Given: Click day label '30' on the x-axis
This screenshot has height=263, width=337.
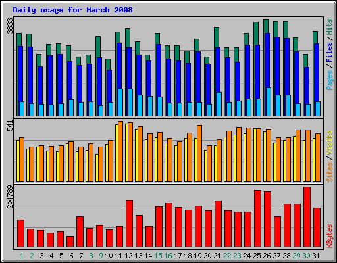Looking at the screenshot, I should 306,256.
